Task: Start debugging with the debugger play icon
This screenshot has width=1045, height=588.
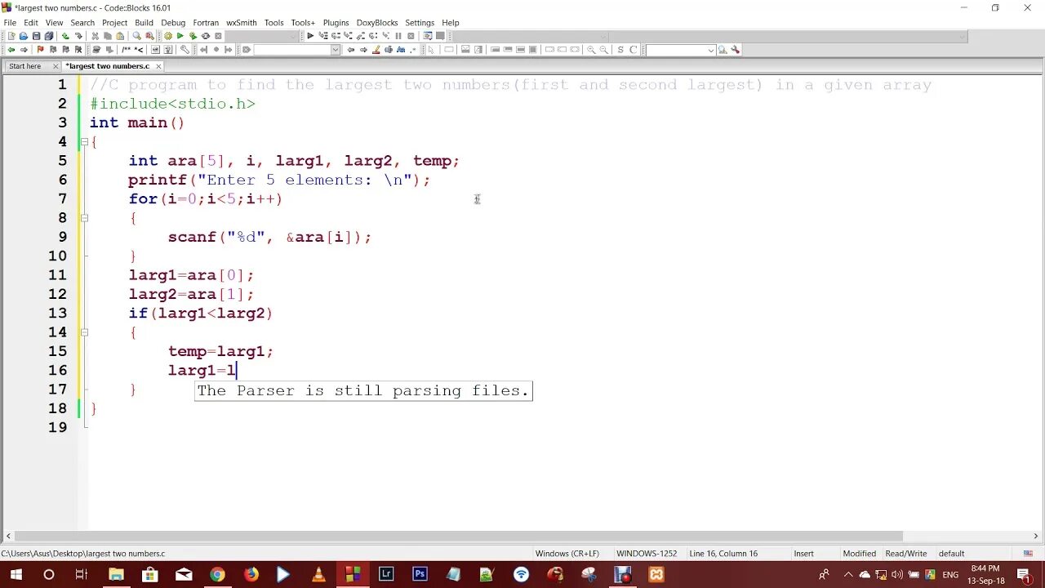Action: tap(312, 36)
